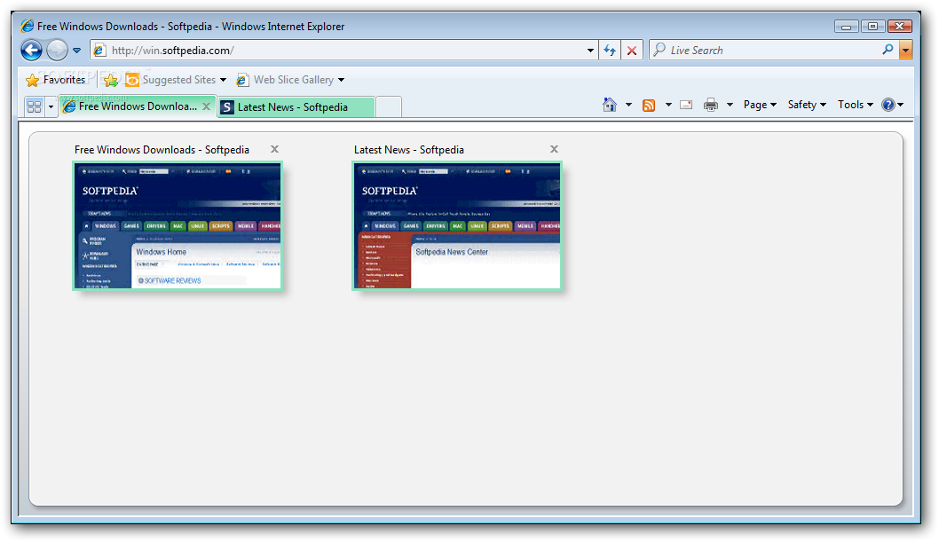Expand the Home button dropdown
This screenshot has height=542, width=939.
(628, 106)
